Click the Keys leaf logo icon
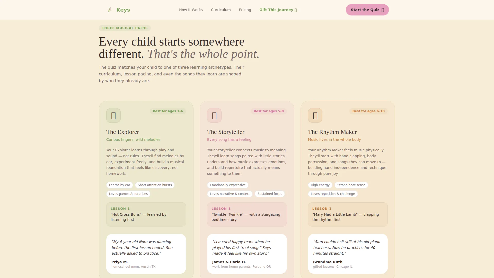 point(110,10)
